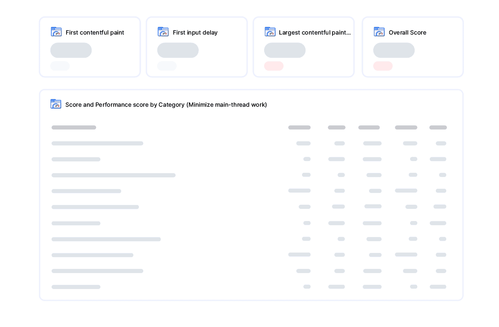This screenshot has height=327, width=499.
Task: Select the Overall Score title
Action: click(x=407, y=33)
